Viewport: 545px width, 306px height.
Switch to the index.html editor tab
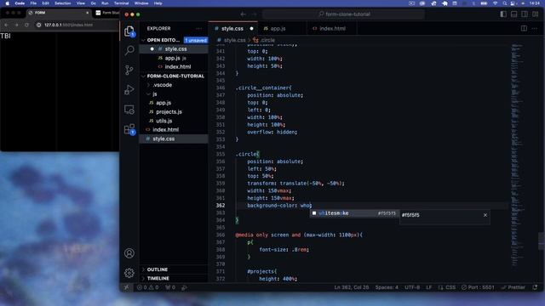(x=332, y=28)
